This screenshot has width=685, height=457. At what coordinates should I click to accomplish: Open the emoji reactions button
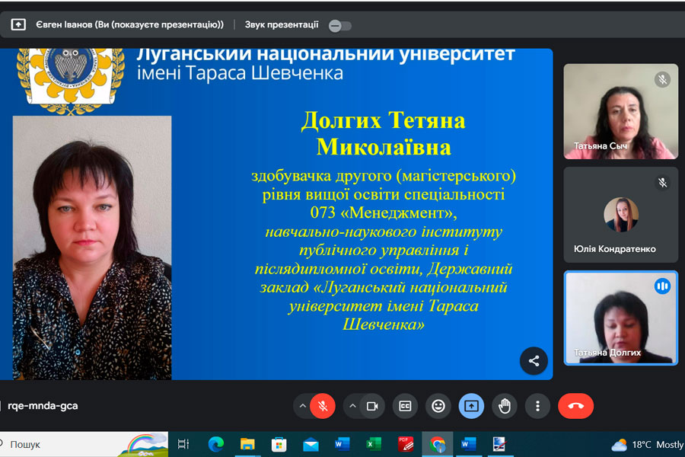coord(438,406)
